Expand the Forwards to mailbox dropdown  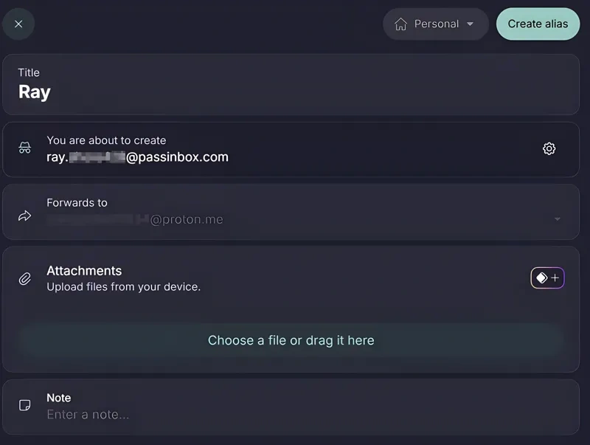pyautogui.click(x=558, y=218)
